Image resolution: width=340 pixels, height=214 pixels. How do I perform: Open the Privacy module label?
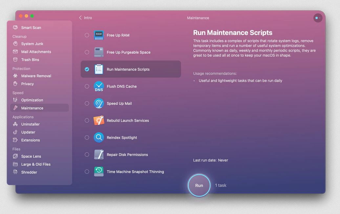[x=27, y=84]
